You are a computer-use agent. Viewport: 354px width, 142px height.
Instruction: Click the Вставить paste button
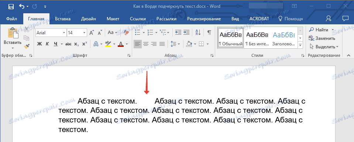[x=13, y=36]
